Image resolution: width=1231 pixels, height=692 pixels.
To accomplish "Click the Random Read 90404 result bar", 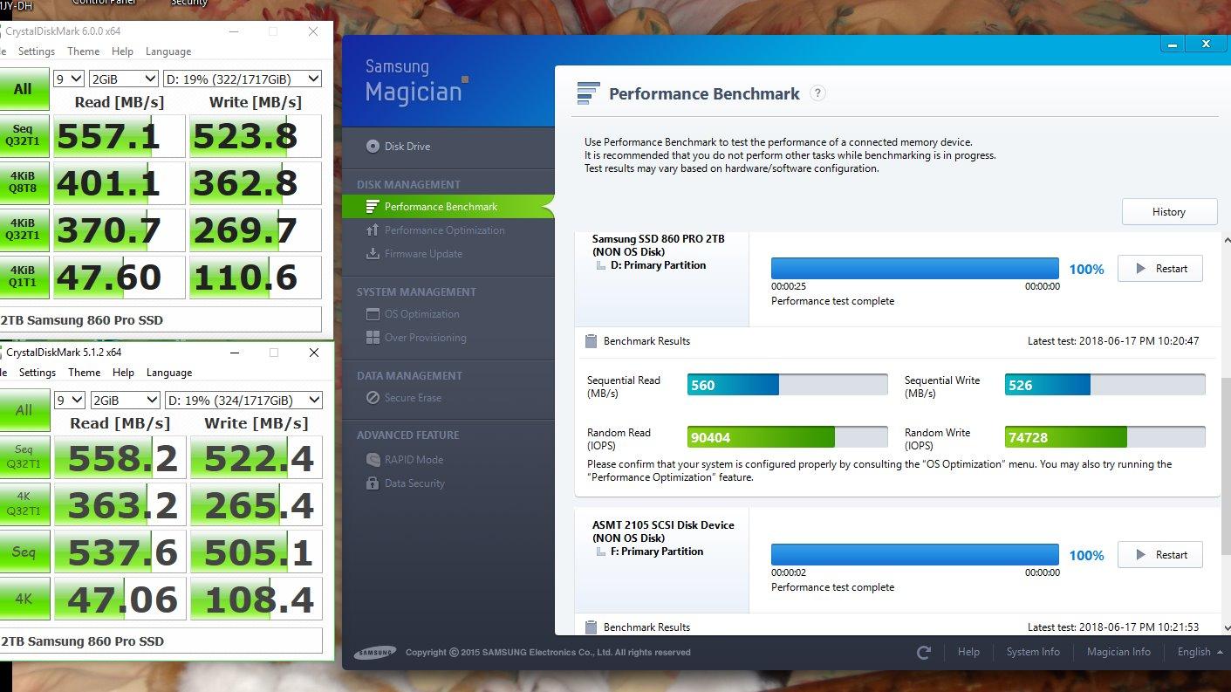I will 788,437.
